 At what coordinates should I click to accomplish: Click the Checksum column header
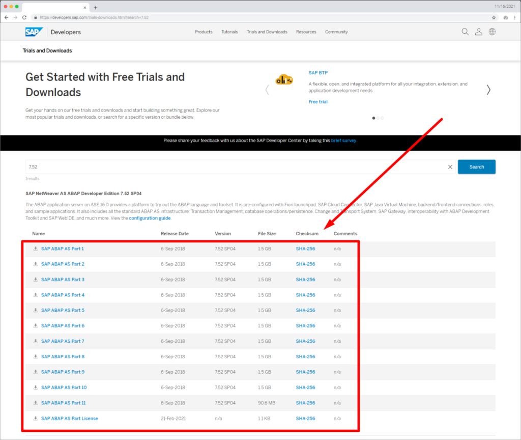pyautogui.click(x=307, y=234)
